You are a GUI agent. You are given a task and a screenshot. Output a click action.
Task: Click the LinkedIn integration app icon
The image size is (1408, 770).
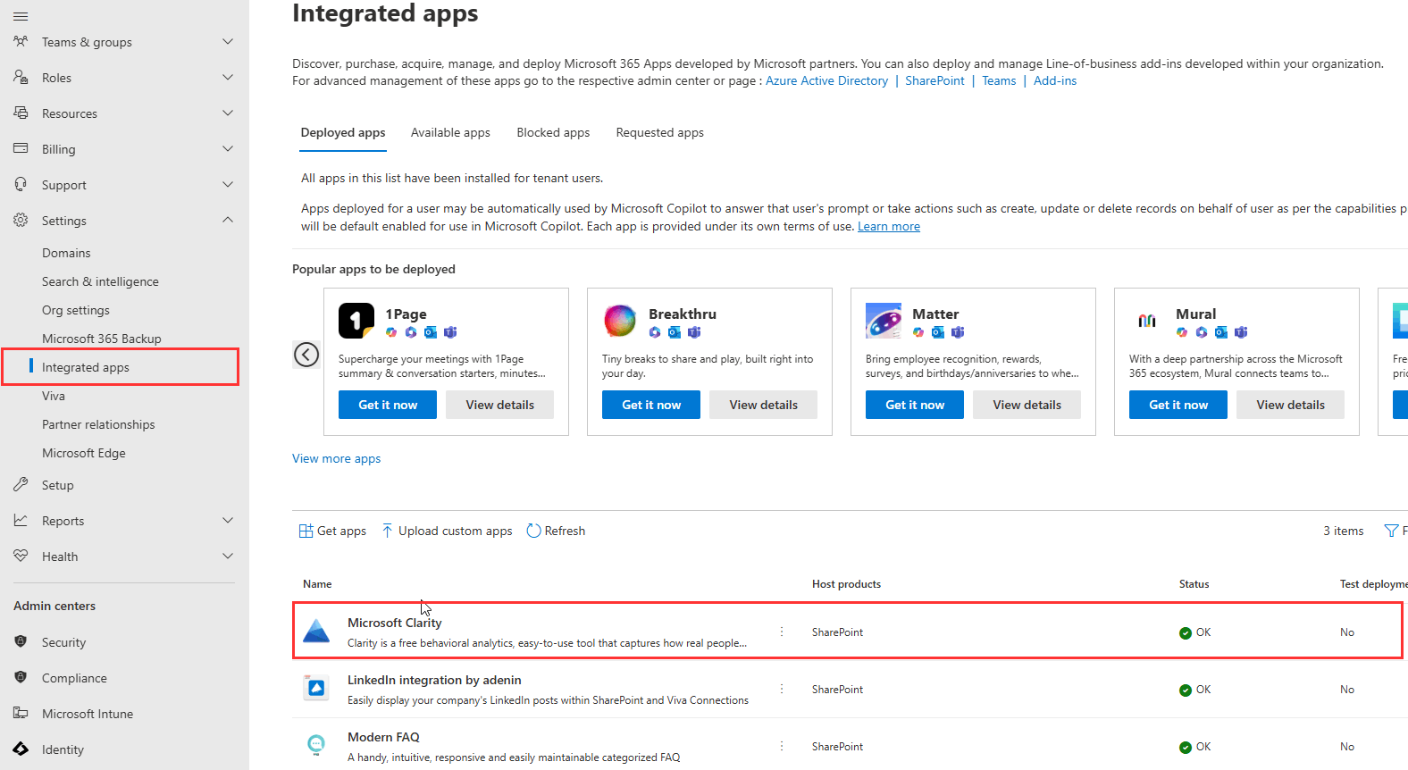click(x=316, y=689)
